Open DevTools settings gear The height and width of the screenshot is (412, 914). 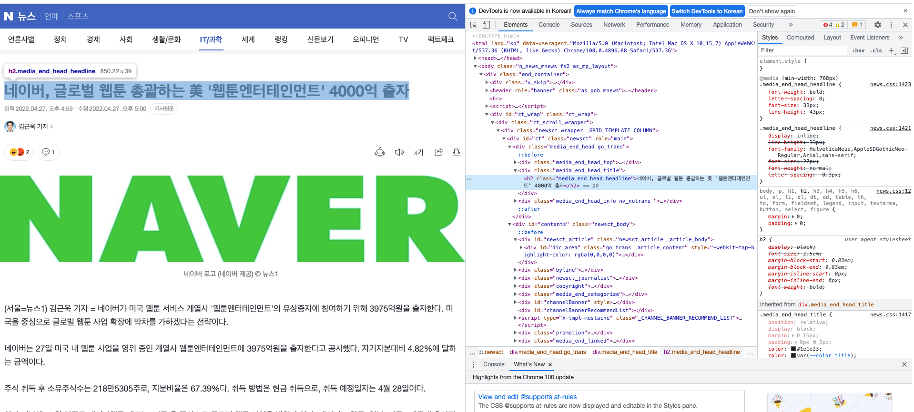click(878, 25)
